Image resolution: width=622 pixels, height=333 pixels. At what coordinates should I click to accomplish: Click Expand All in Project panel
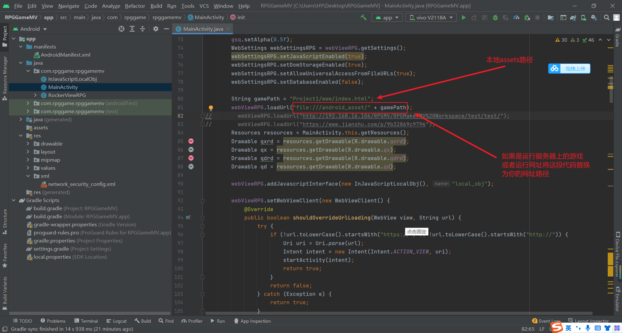click(132, 29)
